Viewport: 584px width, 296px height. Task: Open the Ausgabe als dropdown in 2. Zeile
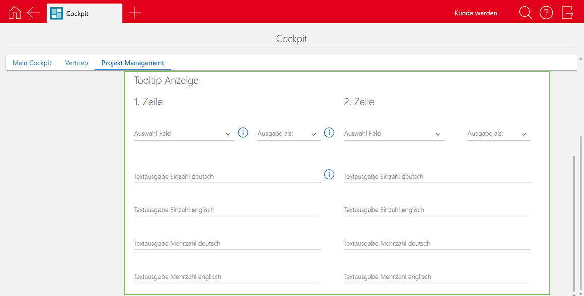[x=523, y=134]
